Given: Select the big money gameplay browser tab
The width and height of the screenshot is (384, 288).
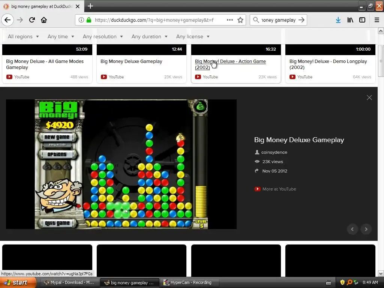Looking at the screenshot, I should click(x=42, y=6).
